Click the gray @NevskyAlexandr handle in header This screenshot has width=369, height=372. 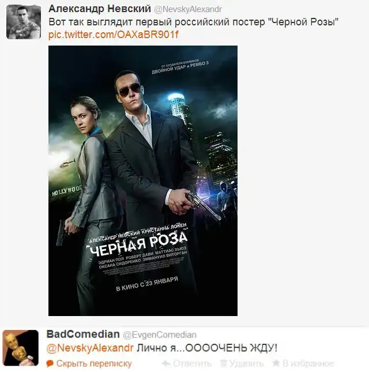[x=188, y=9]
